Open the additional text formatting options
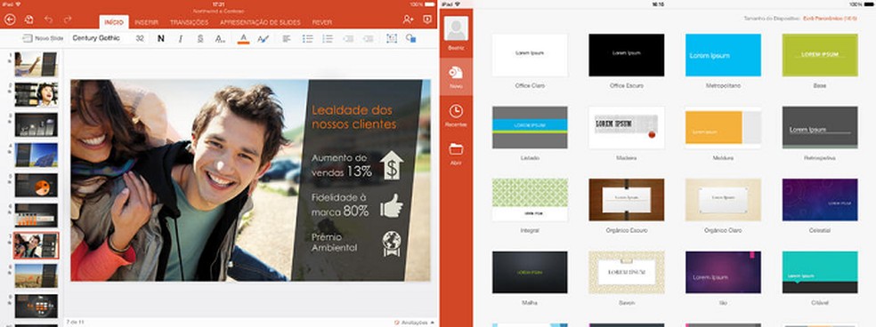This screenshot has height=327, width=876. (220, 38)
